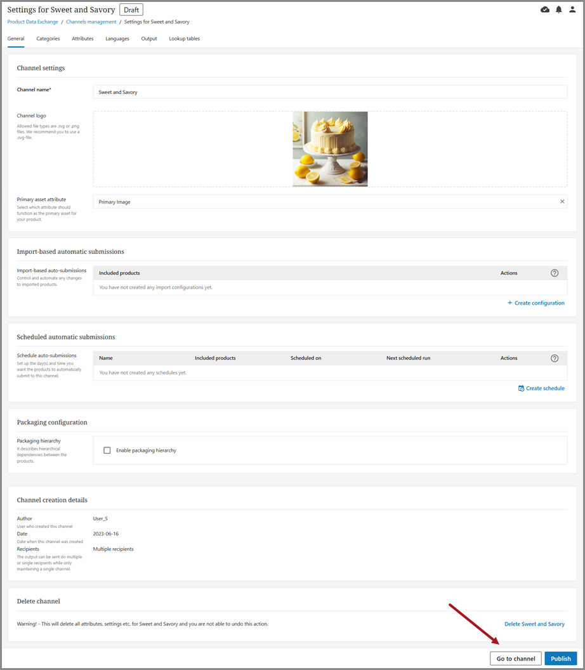Clear the Primary Image attribute selection

coord(562,202)
